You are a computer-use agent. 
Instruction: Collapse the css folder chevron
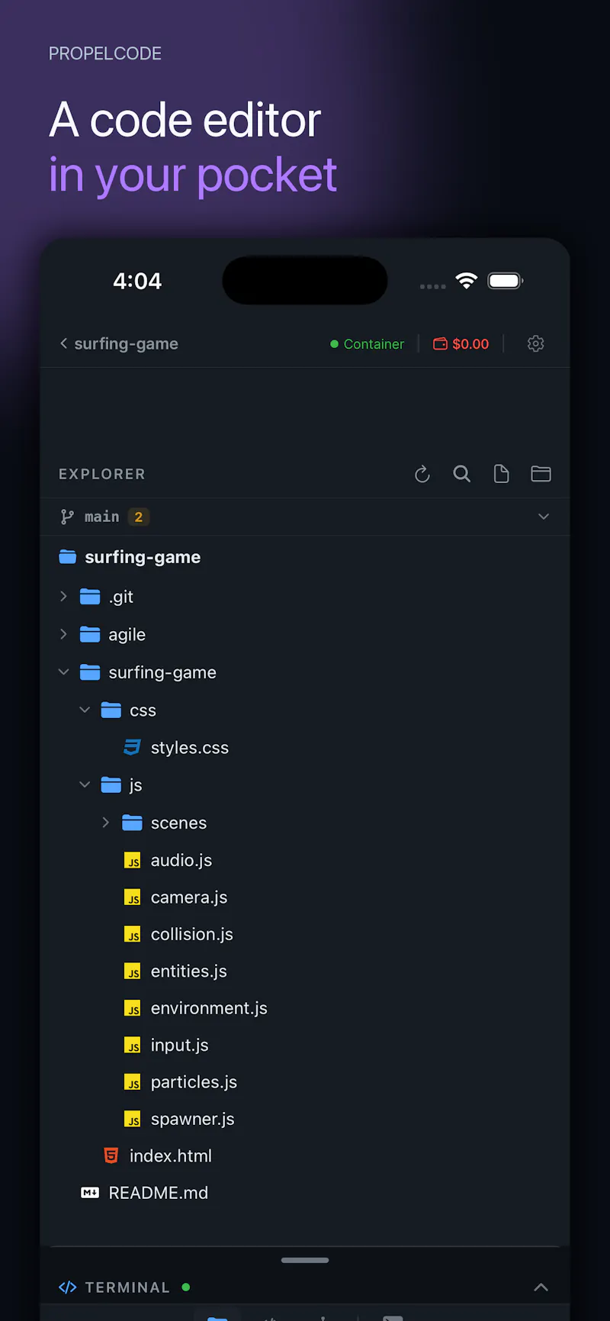pyautogui.click(x=85, y=710)
